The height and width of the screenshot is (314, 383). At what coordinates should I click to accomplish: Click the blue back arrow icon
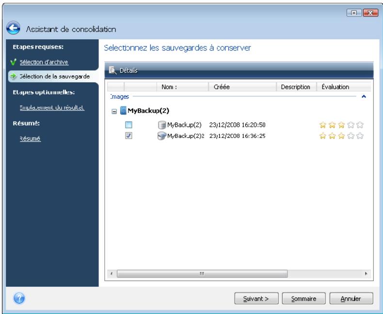[13, 28]
